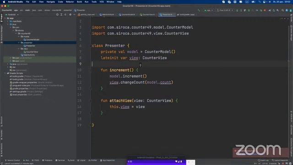
Task: Open the Profiler tool window
Action: click(92, 160)
